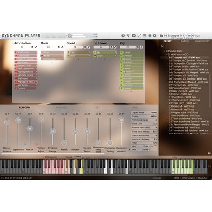Select Slow in Speed column

[x=78, y=56]
